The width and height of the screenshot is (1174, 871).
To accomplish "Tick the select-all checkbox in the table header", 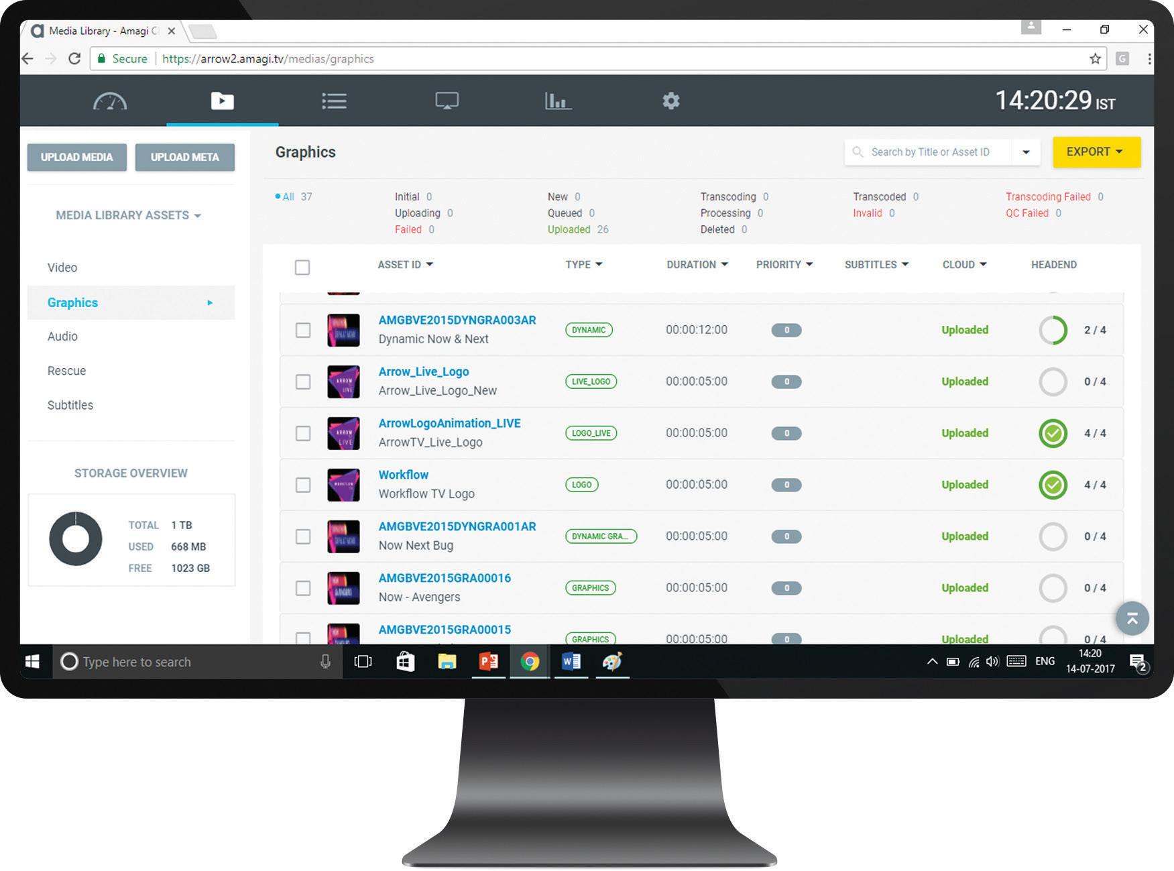I will [x=302, y=268].
